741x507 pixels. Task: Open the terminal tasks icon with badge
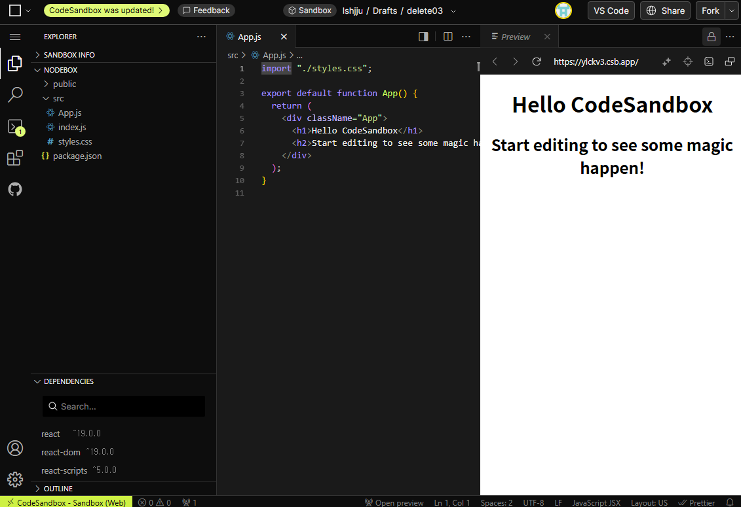pyautogui.click(x=15, y=126)
